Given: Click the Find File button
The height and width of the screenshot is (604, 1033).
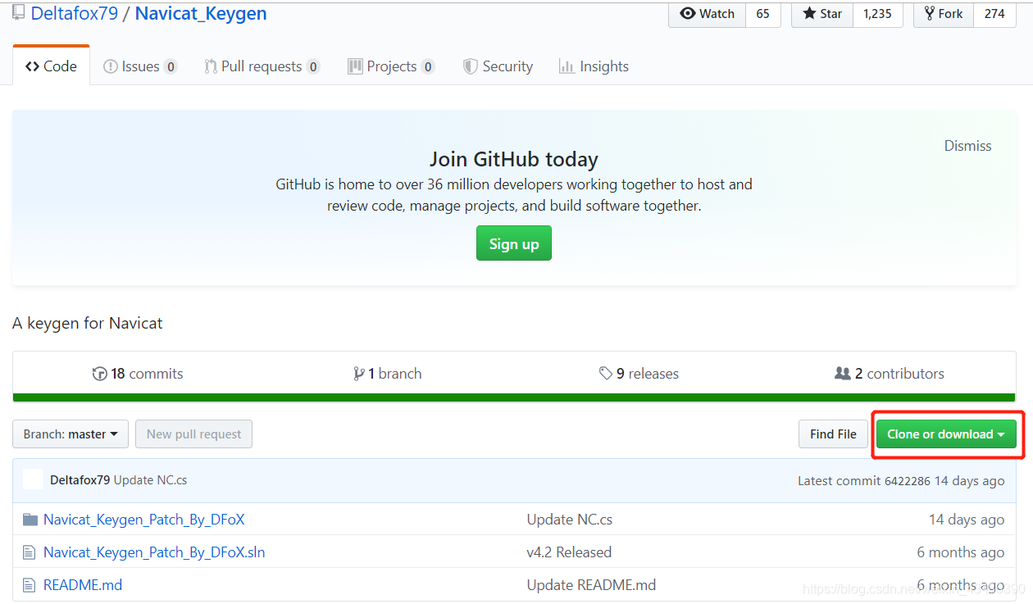Looking at the screenshot, I should pos(833,434).
